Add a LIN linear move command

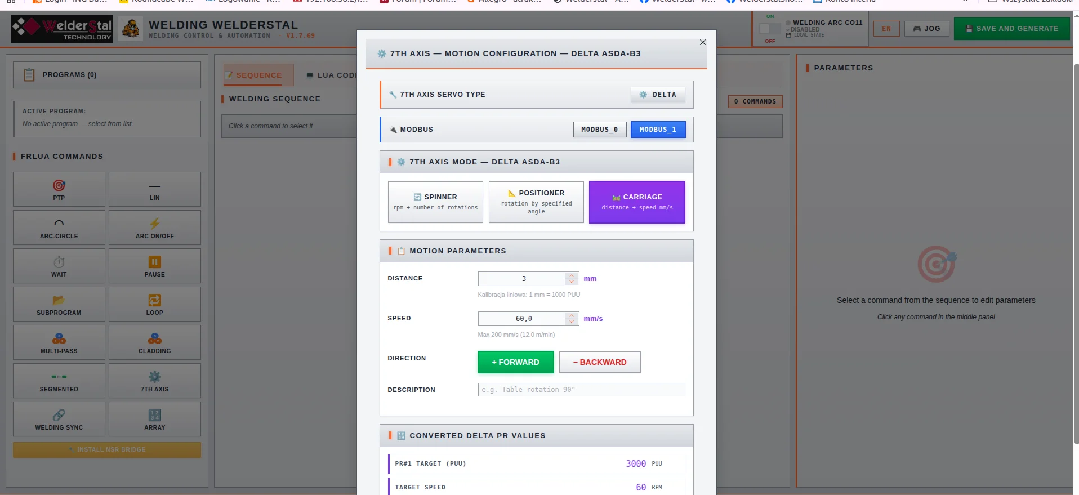[x=155, y=189]
